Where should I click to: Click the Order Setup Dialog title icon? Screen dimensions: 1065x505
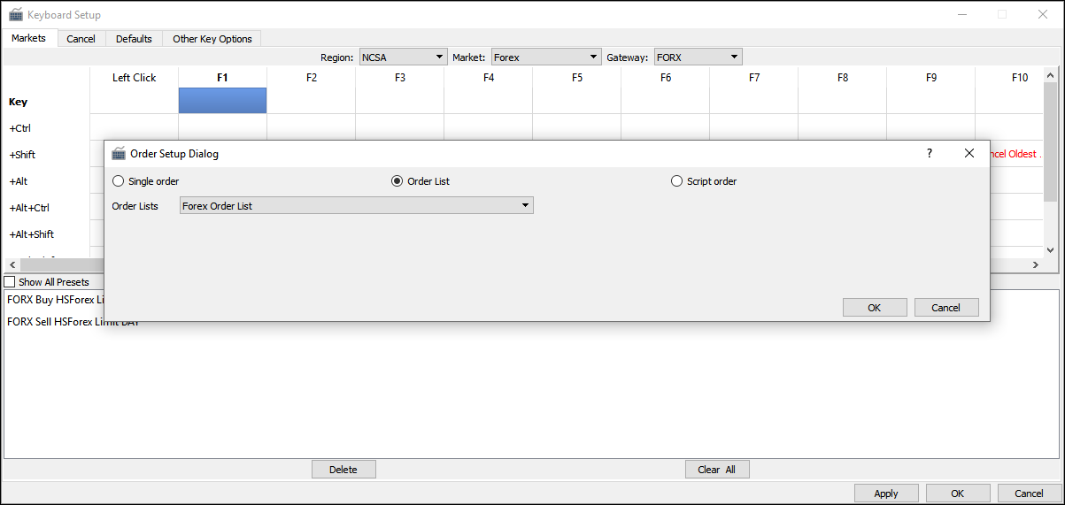point(119,154)
